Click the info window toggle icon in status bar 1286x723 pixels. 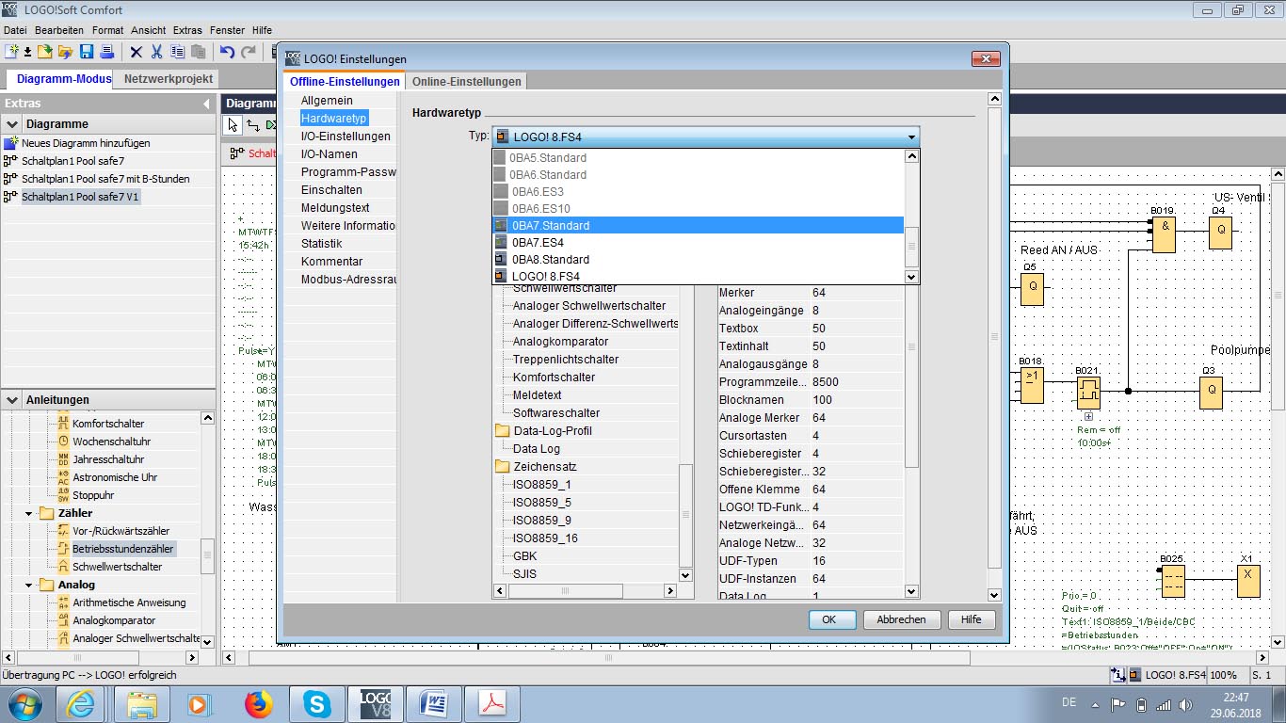point(1118,675)
